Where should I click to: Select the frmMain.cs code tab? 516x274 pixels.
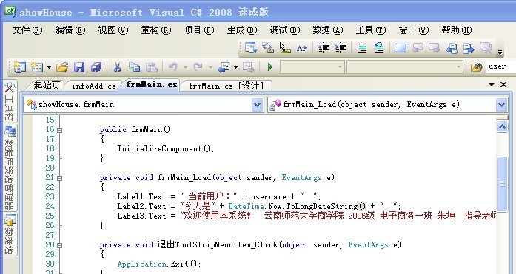coord(152,85)
